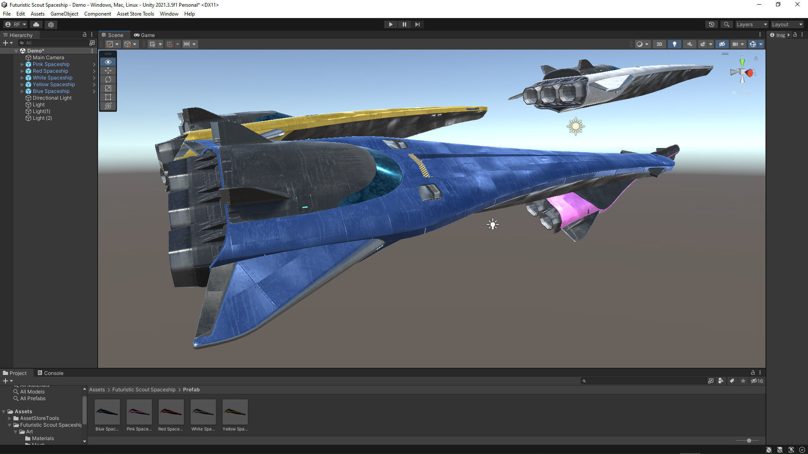
Task: Toggle Gizmos visibility button
Action: click(x=753, y=44)
